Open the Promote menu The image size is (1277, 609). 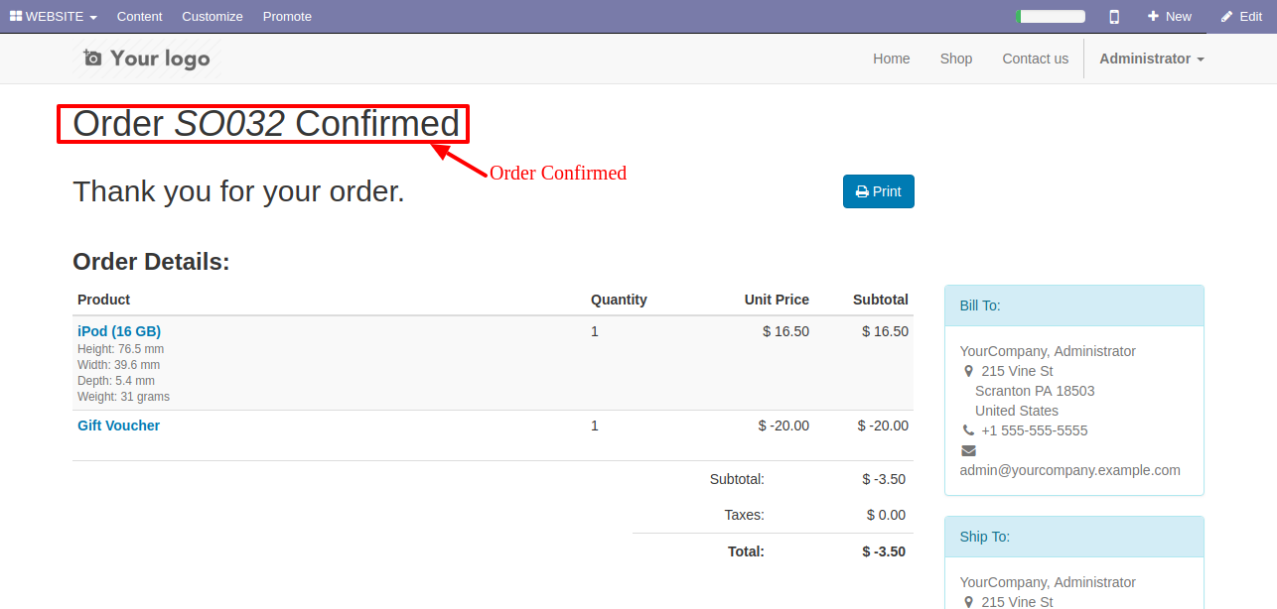click(x=287, y=17)
